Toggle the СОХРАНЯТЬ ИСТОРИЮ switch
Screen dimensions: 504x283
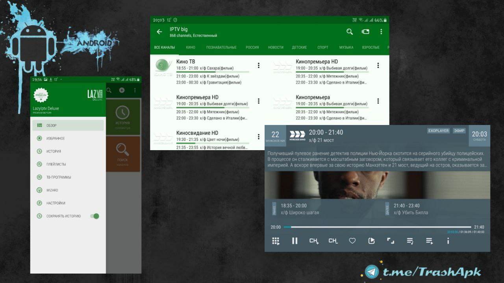[94, 216]
